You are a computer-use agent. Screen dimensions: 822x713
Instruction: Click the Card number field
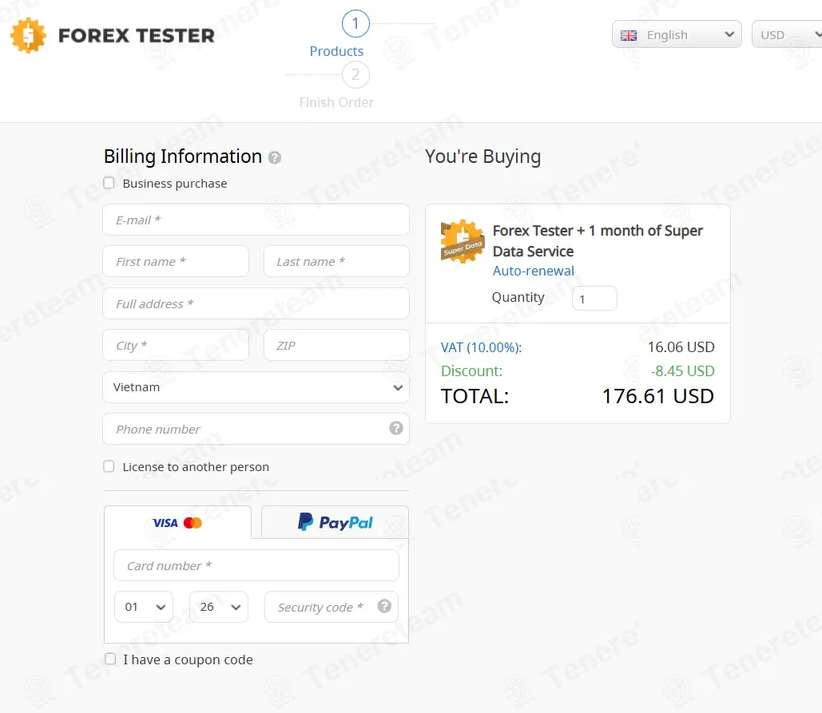(x=256, y=565)
